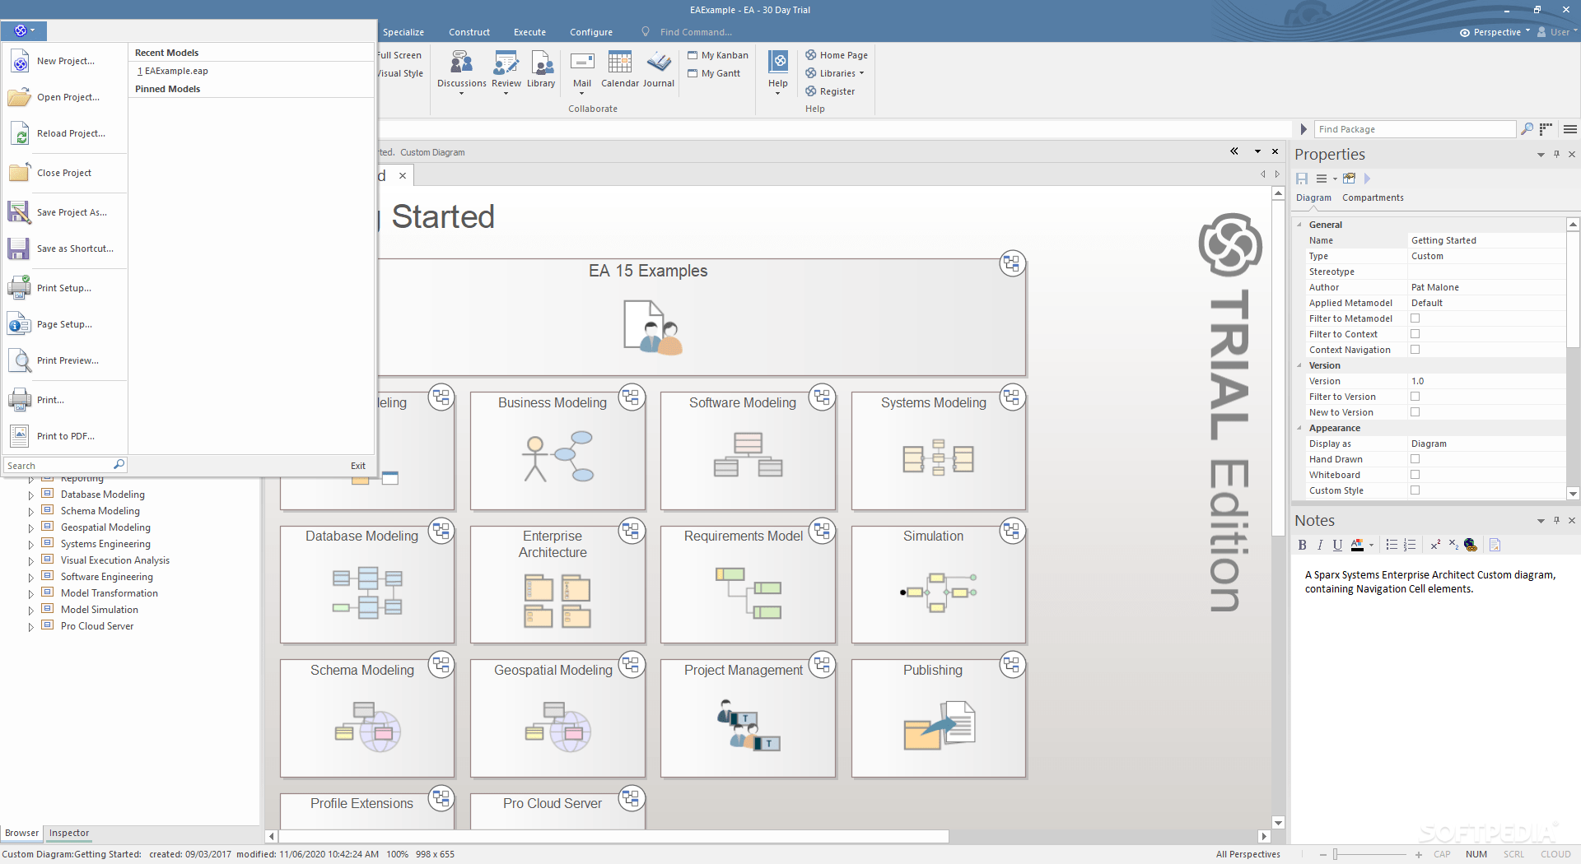1581x864 pixels.
Task: Open the Notes font color dropdown arrow
Action: click(x=1371, y=545)
